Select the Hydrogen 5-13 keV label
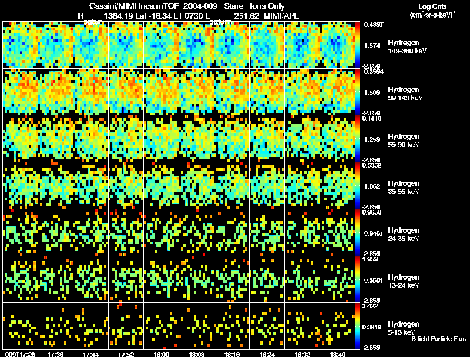 [404, 328]
